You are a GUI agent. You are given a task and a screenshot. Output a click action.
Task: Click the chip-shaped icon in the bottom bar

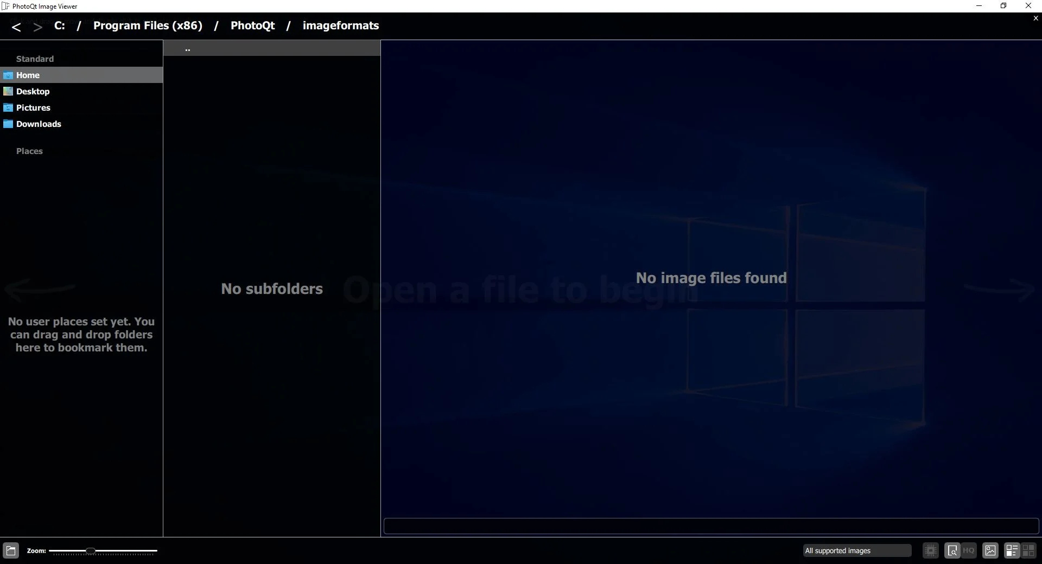931,550
